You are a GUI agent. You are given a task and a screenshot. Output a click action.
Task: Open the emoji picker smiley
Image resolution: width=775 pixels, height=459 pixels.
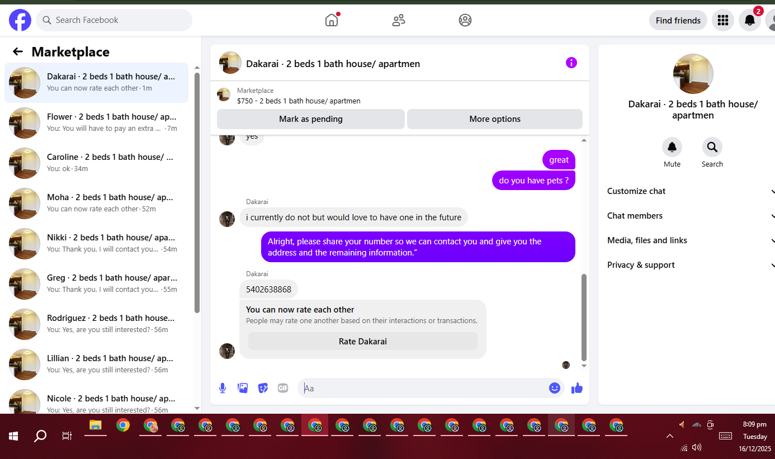point(555,388)
